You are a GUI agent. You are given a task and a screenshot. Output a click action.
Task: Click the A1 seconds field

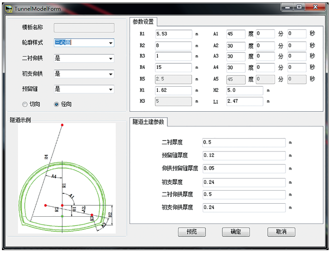pyautogui.click(x=297, y=33)
